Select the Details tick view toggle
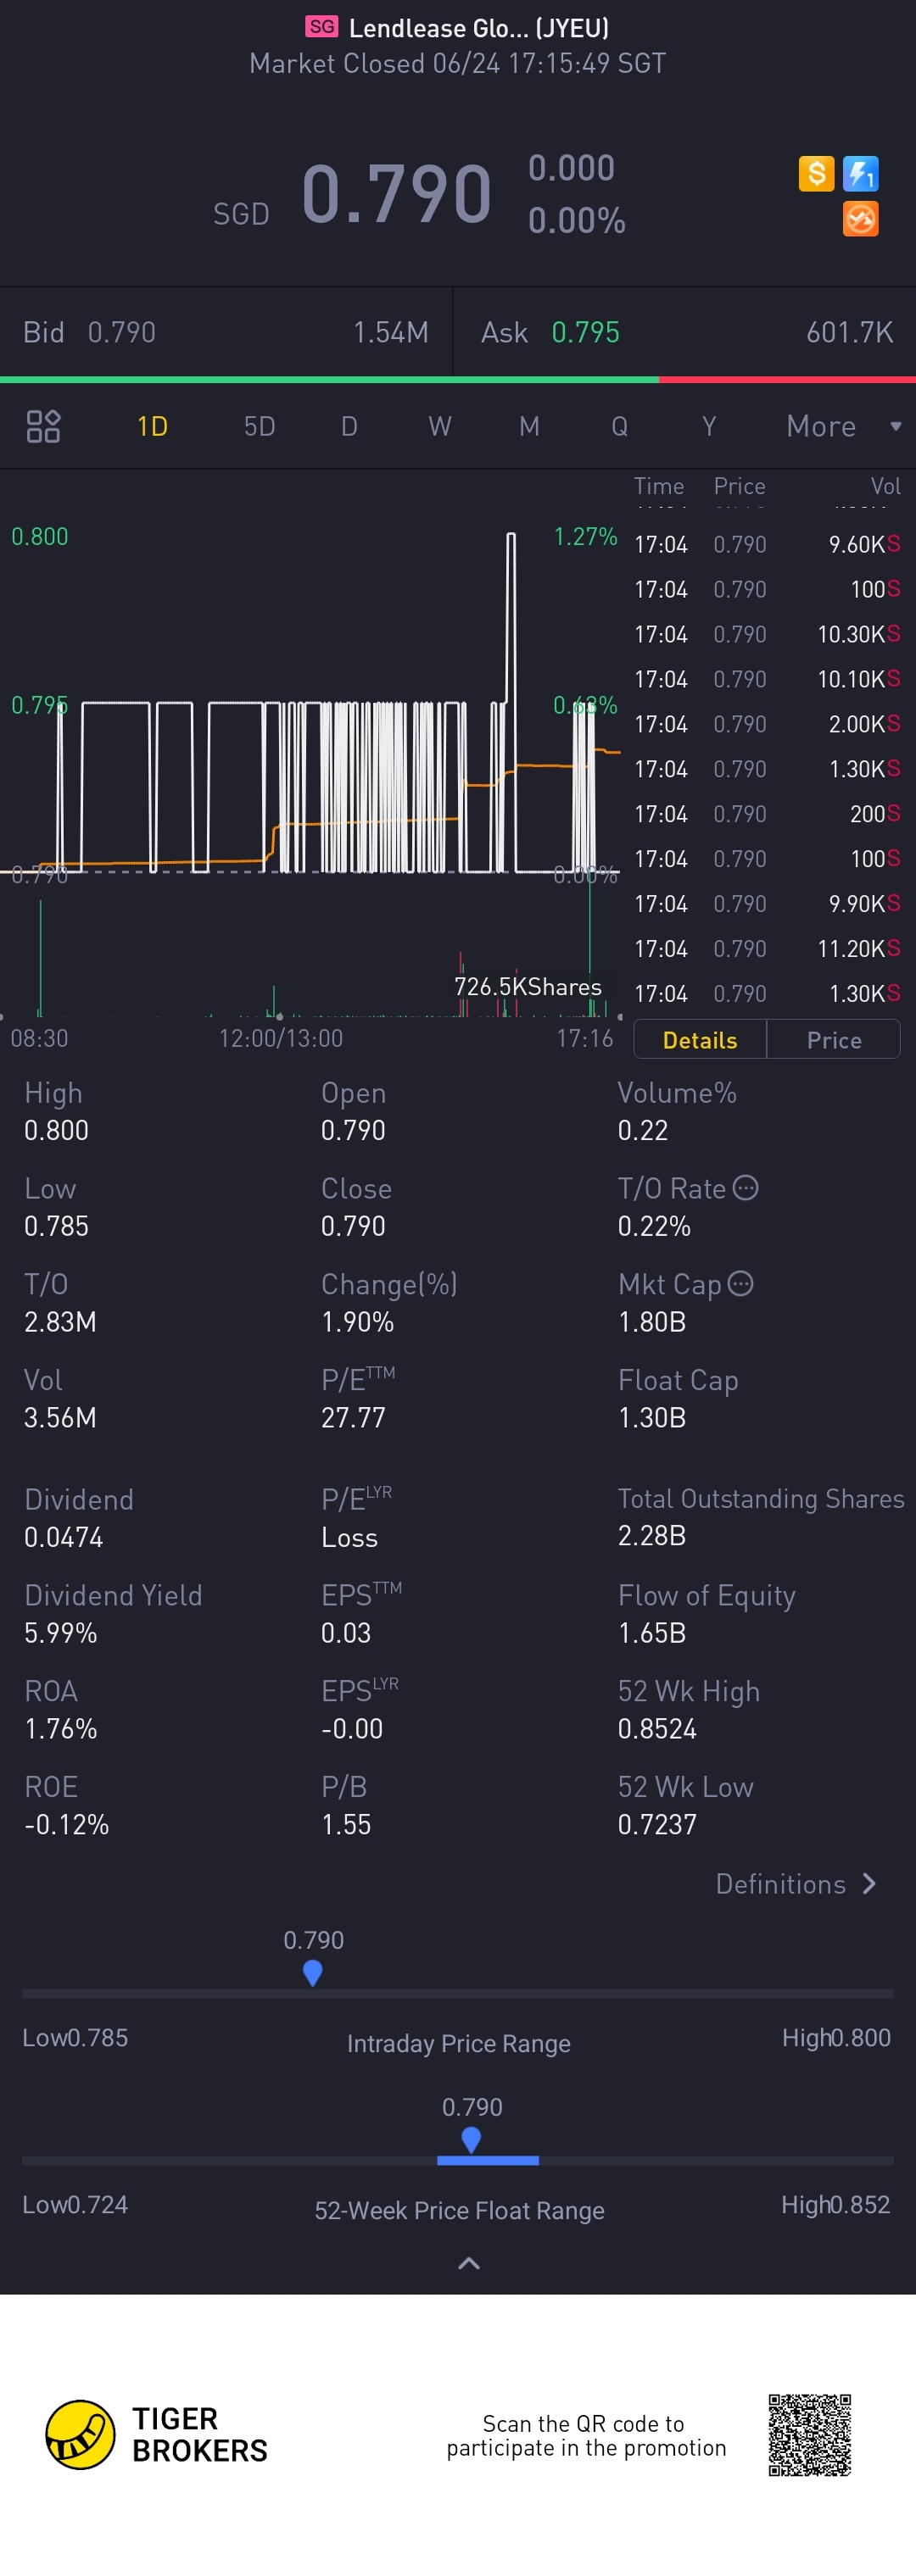This screenshot has height=2576, width=916. pyautogui.click(x=700, y=1040)
